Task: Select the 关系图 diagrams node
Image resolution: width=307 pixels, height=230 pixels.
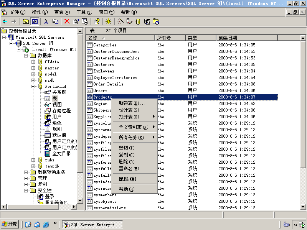Action: pyautogui.click(x=59, y=92)
